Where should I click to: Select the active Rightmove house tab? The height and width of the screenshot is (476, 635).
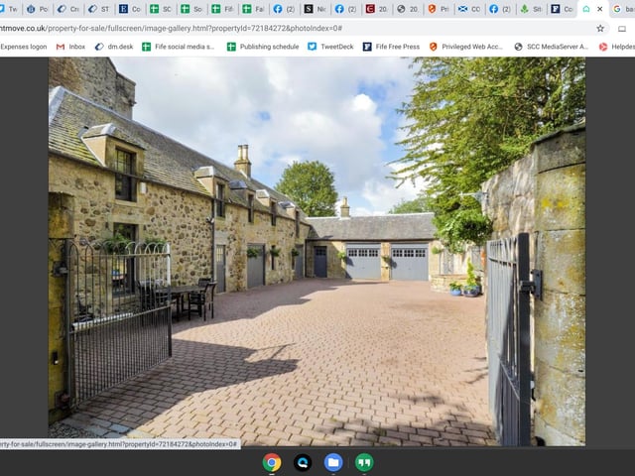tap(586, 9)
